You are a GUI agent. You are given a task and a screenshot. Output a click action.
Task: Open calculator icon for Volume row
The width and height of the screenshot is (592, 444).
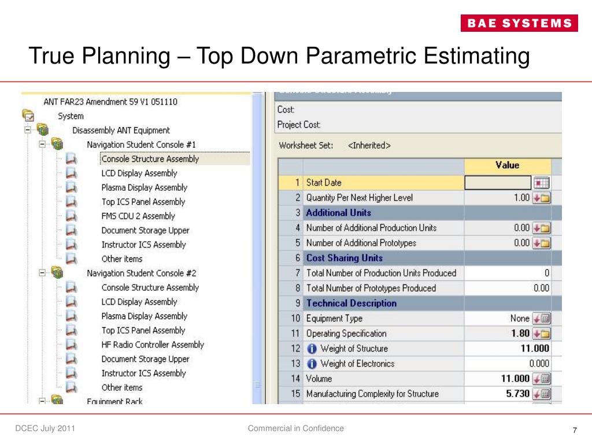(x=541, y=379)
